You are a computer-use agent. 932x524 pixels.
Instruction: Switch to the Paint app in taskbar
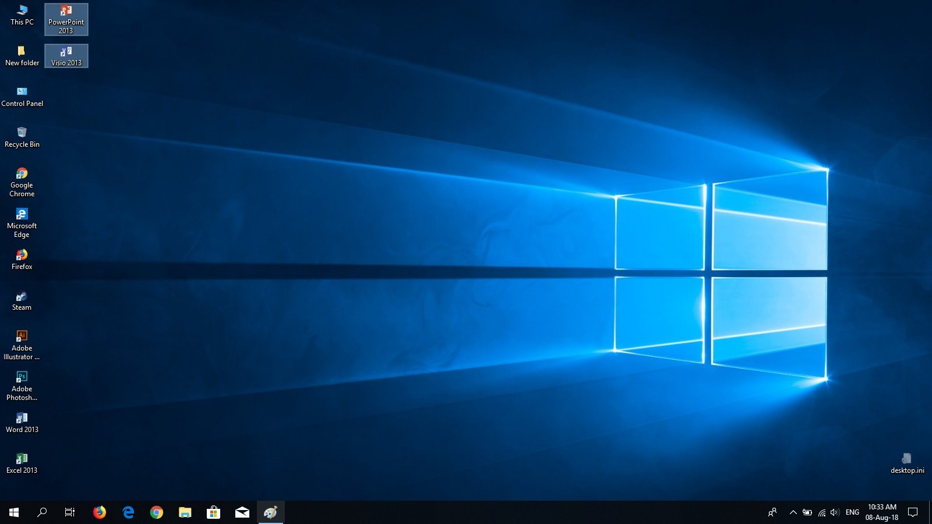(270, 512)
